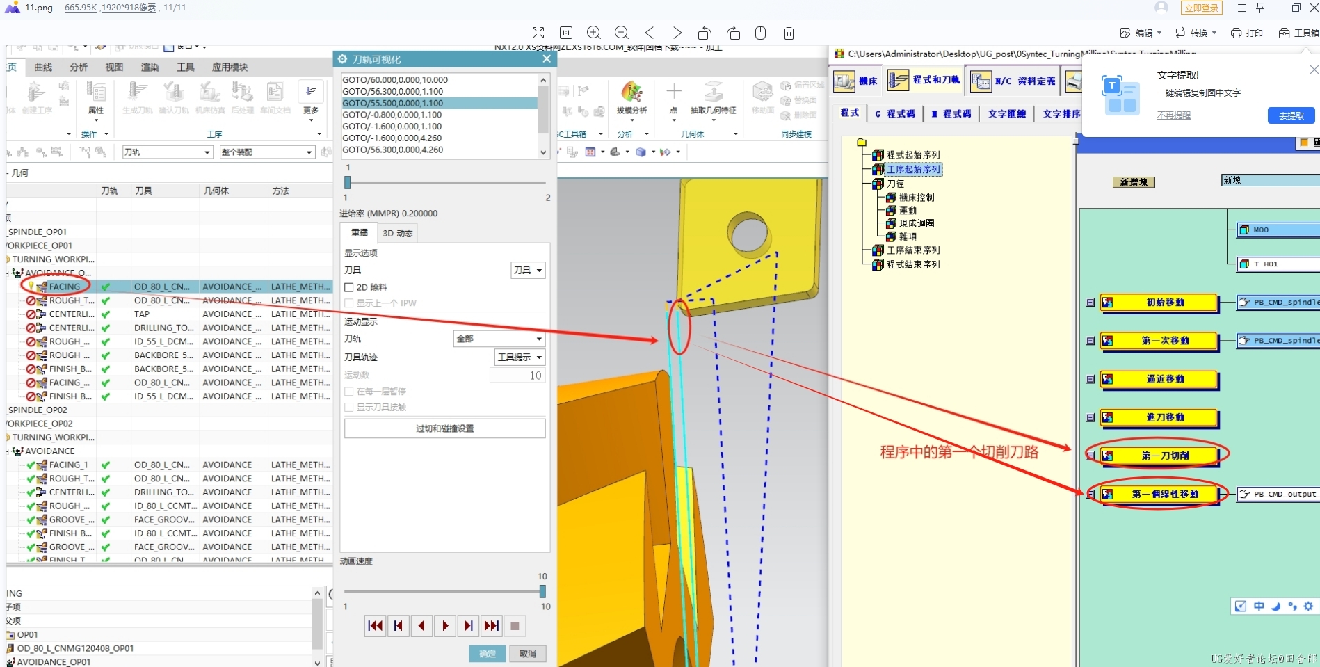Image resolution: width=1320 pixels, height=667 pixels.
Task: Click 确定 in toolpath dialog
Action: pos(488,654)
